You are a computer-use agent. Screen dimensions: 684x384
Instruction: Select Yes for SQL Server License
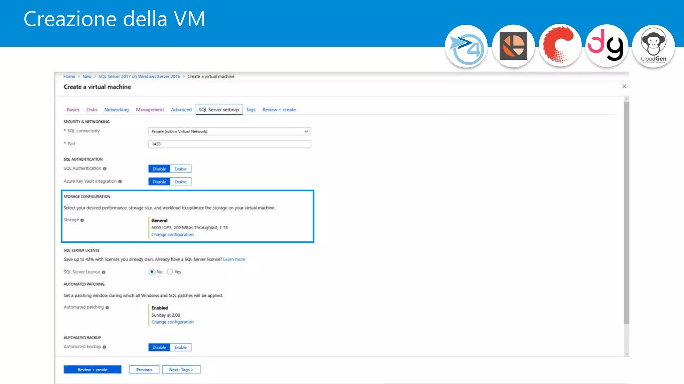(x=170, y=272)
